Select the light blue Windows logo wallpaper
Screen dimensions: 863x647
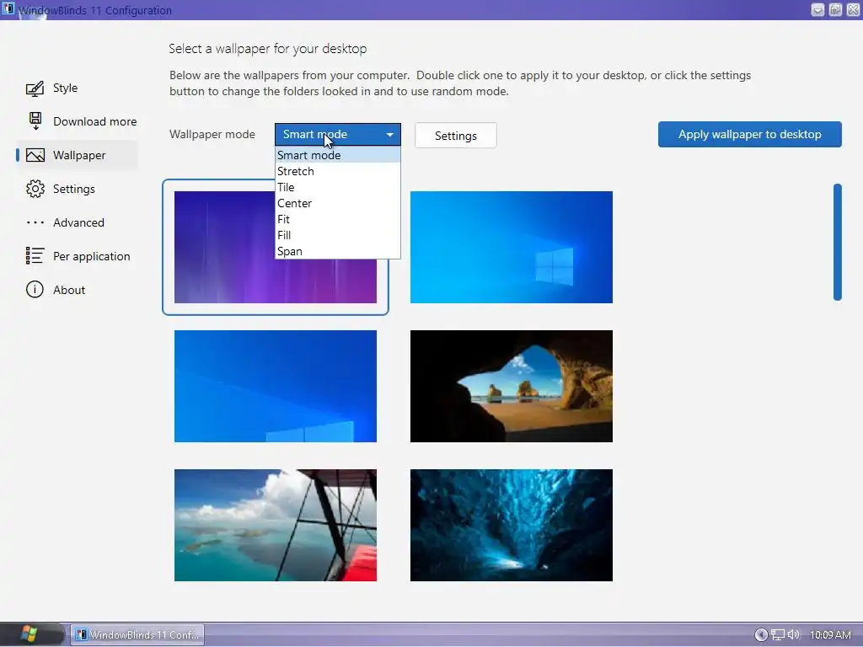tap(512, 247)
